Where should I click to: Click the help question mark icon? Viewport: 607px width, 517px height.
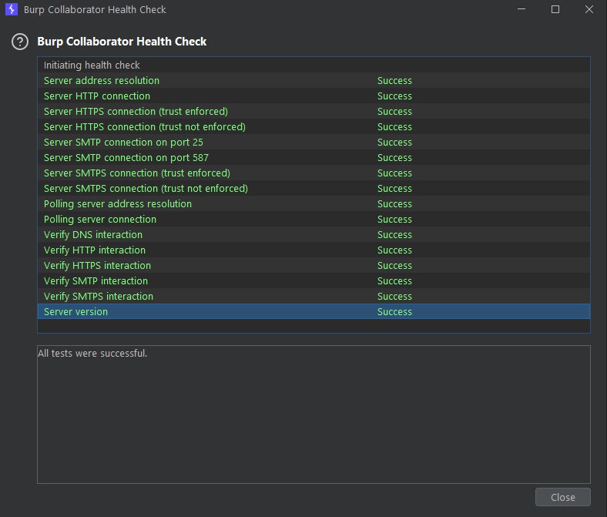coord(20,42)
